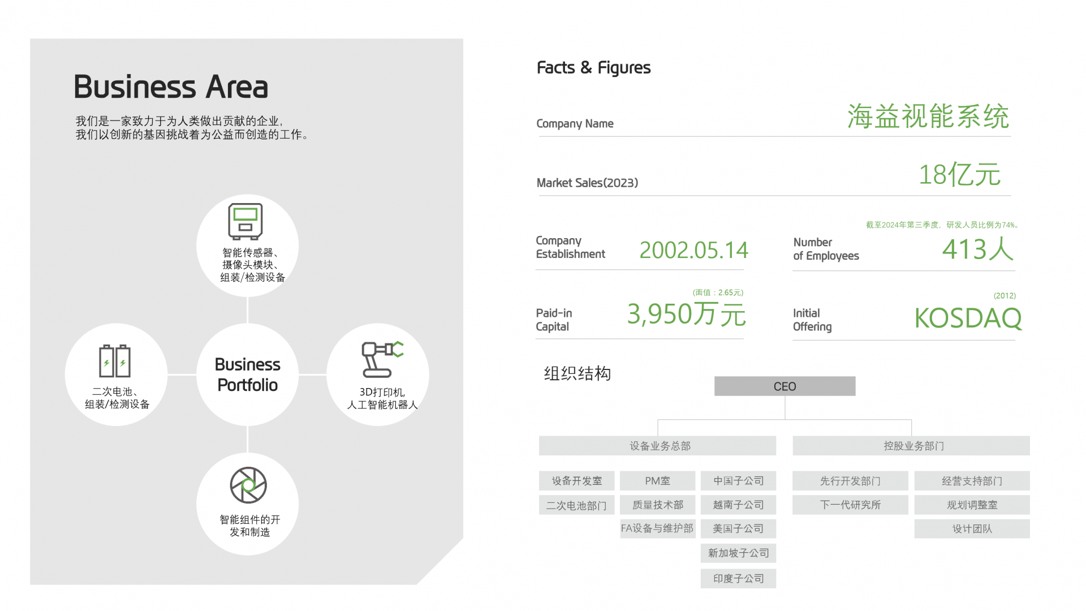This screenshot has width=1086, height=611.
Task: Select the 设备业务总部 division box
Action: click(657, 446)
